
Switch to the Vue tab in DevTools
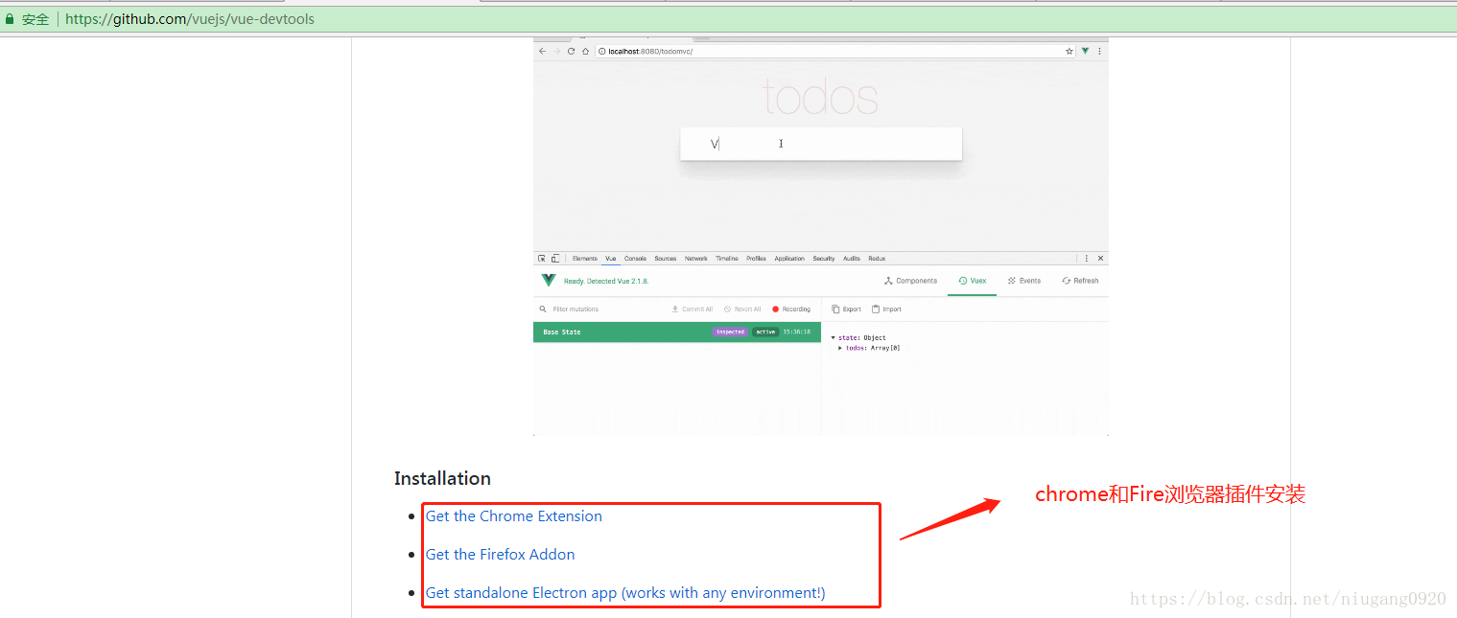click(611, 259)
